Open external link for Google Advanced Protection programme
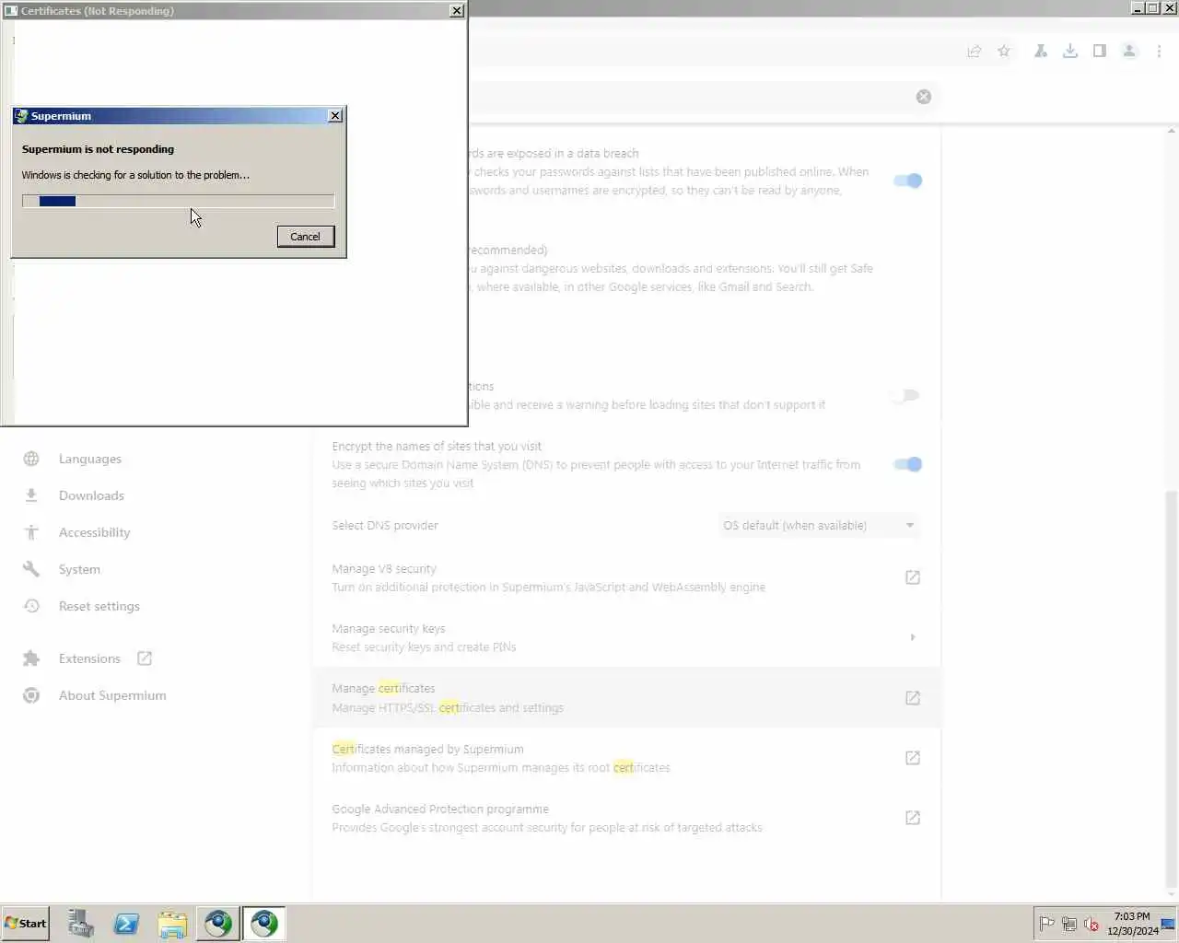1179x943 pixels. (x=913, y=818)
